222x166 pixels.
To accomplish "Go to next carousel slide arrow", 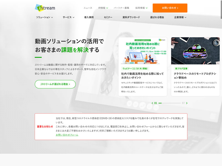I will 187,103.
